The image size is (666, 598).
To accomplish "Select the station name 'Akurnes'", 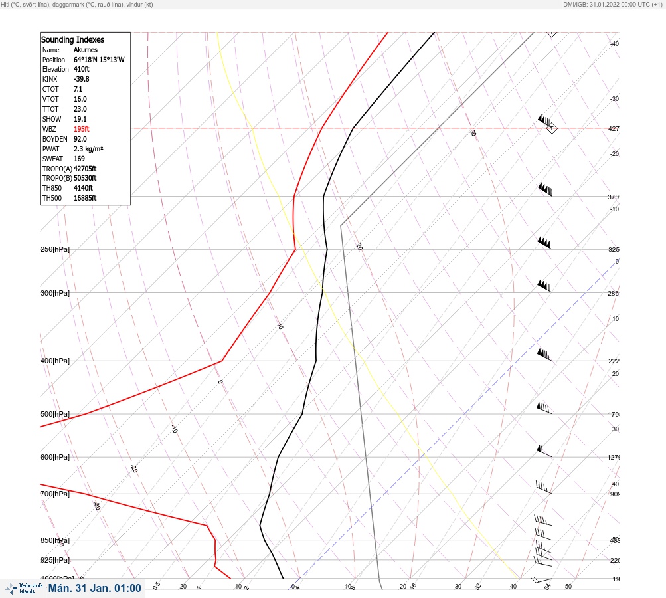I will coord(86,50).
